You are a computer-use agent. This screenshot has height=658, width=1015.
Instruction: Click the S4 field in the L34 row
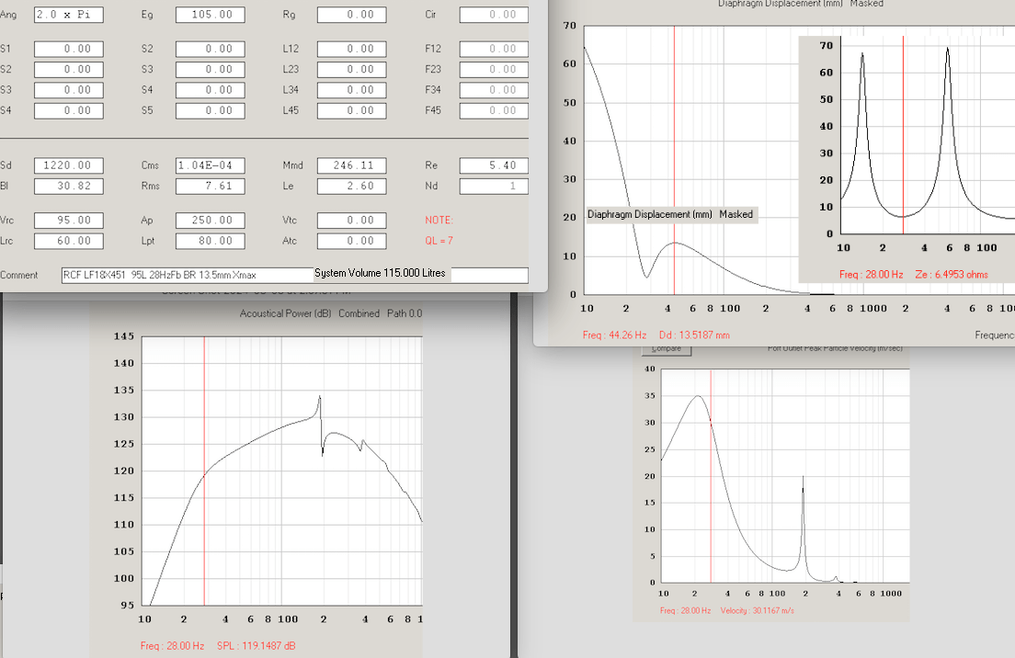pyautogui.click(x=211, y=90)
